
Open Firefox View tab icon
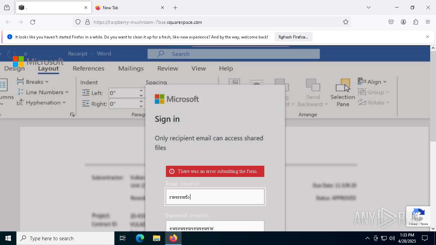click(x=7, y=7)
